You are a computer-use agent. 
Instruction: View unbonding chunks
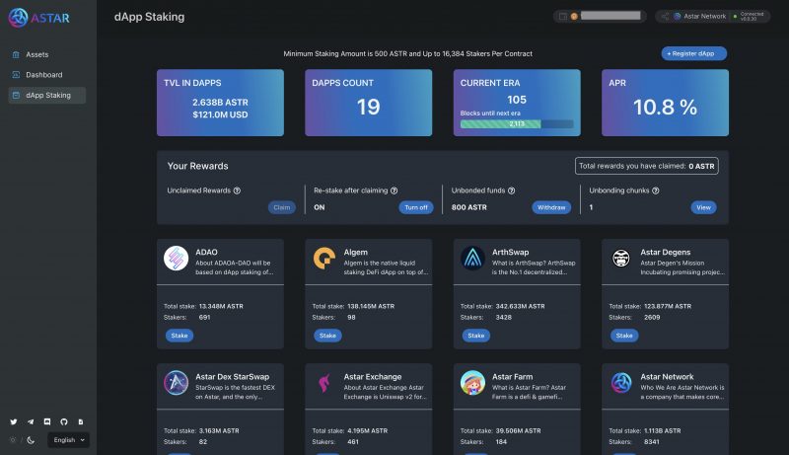pos(703,207)
